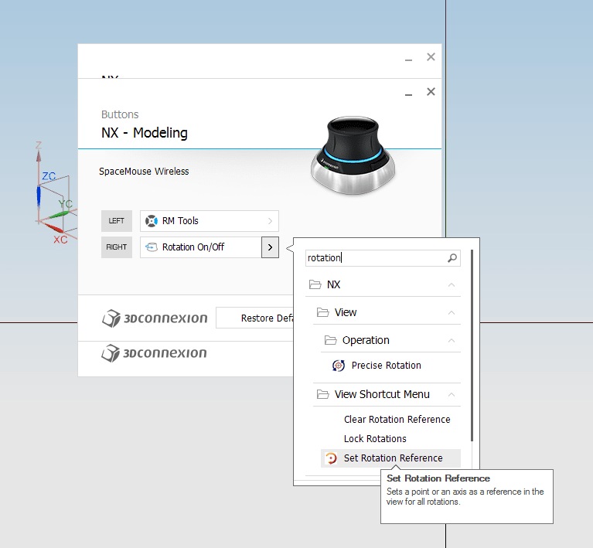Click the XC axis label in the viewport
Viewport: 593px width, 548px height.
coord(60,240)
